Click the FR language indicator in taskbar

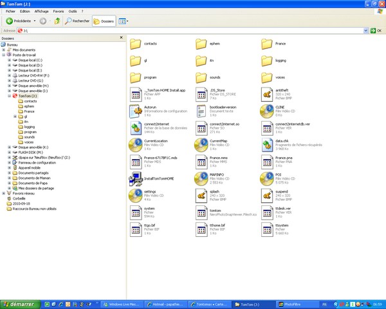pyautogui.click(x=324, y=304)
